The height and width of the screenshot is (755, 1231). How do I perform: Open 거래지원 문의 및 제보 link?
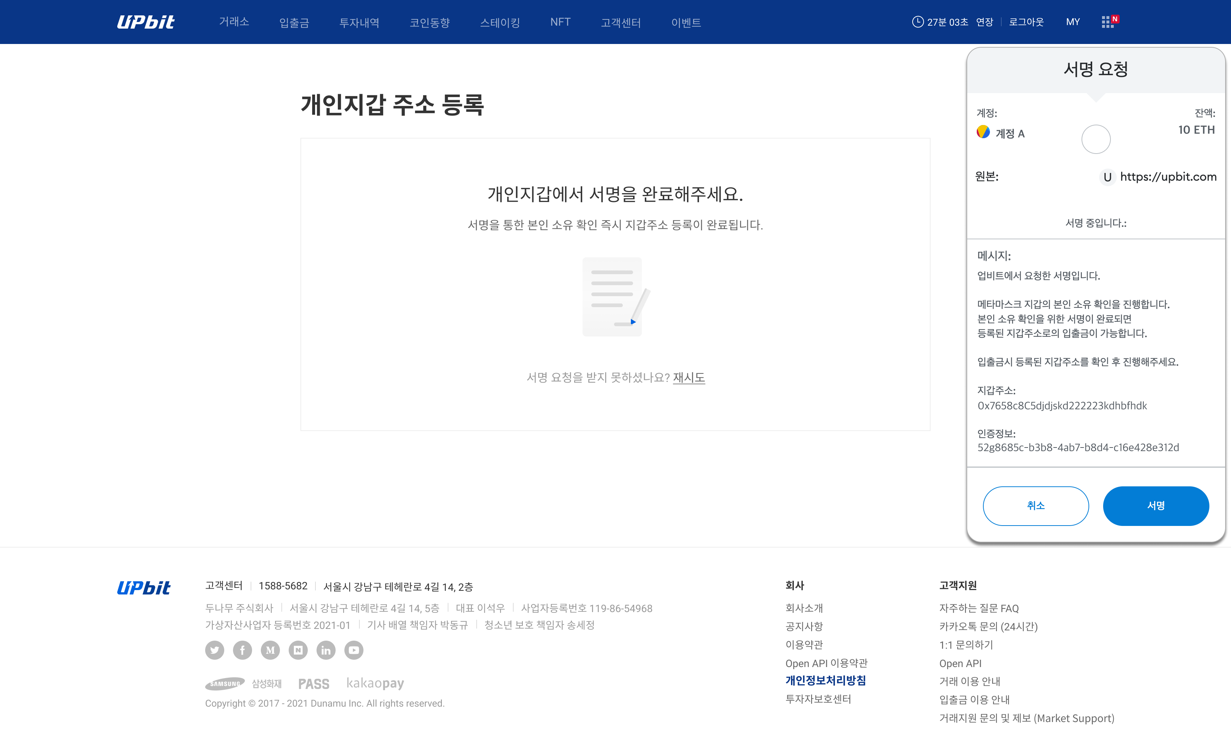point(1027,718)
